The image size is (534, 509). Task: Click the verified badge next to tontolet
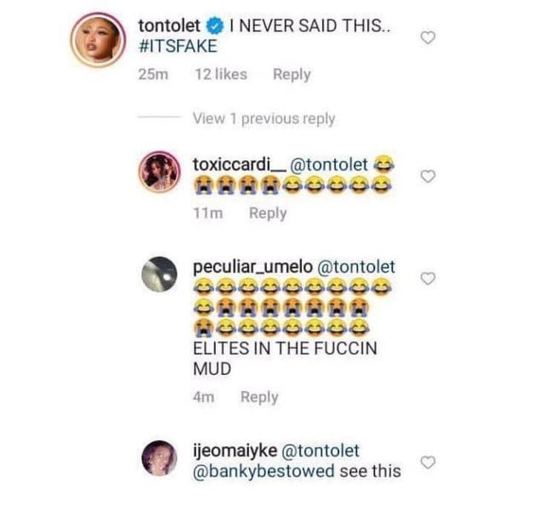click(x=214, y=26)
